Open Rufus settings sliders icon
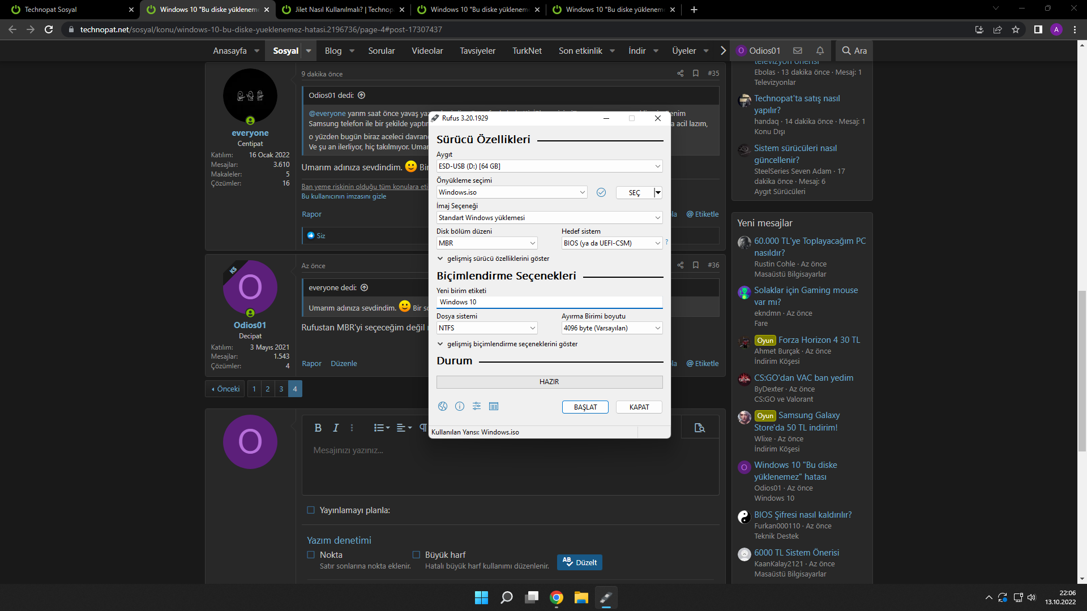 tap(477, 406)
